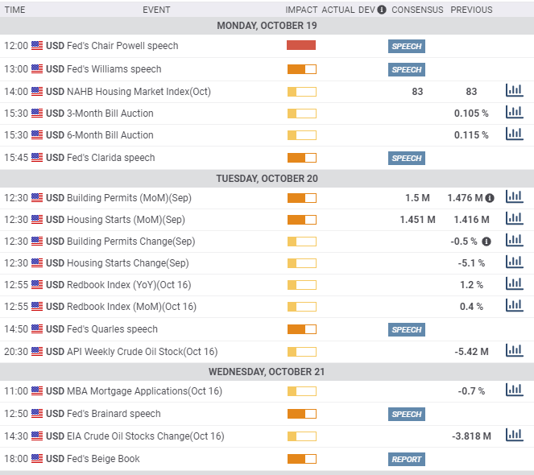Click info icon beside Building Permits 1.476 M
Viewport: 534px width, 475px height.
tap(489, 197)
